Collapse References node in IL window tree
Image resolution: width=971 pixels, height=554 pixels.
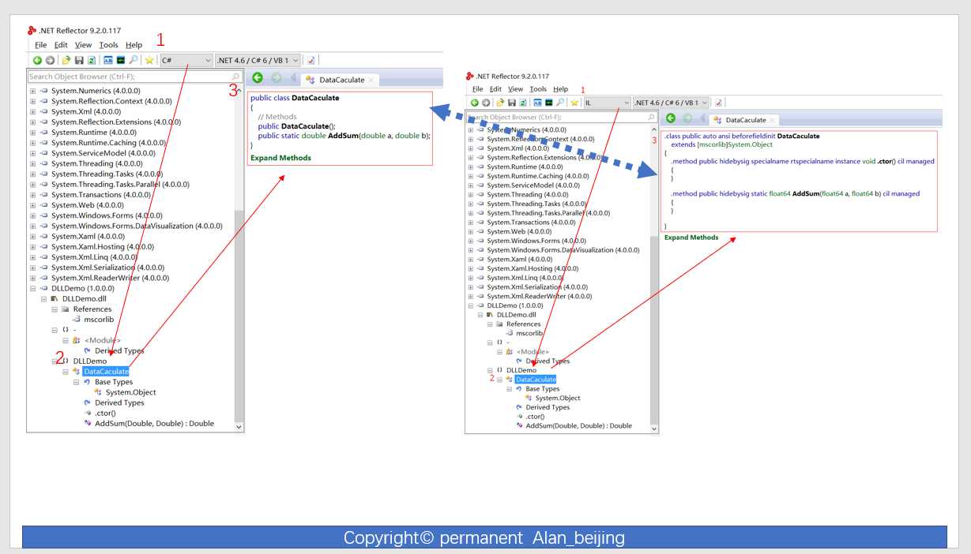coord(490,324)
